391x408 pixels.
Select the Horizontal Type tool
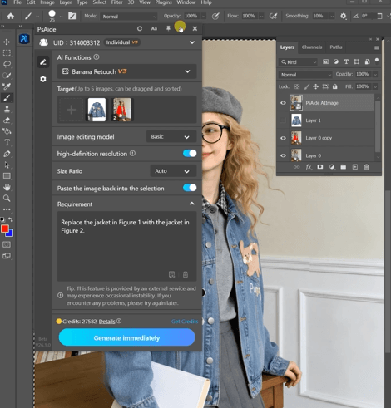(7, 143)
